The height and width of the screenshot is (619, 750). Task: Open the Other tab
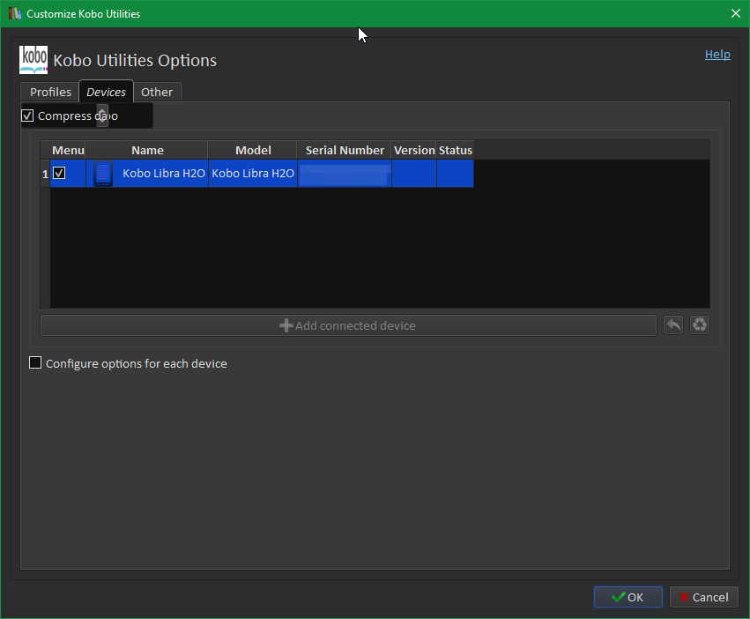click(157, 92)
